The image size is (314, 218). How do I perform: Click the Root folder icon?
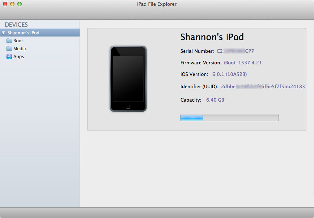coord(9,40)
